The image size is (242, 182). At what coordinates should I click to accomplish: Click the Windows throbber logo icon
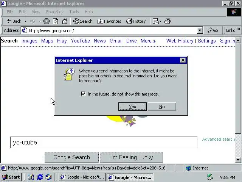pos(234,12)
